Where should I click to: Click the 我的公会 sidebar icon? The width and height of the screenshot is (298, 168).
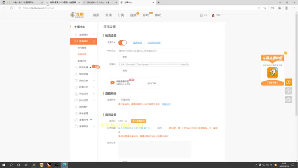pyautogui.click(x=76, y=81)
